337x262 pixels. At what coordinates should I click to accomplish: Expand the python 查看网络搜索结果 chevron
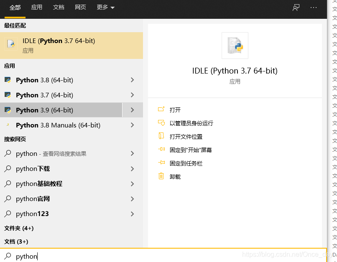pyautogui.click(x=133, y=153)
